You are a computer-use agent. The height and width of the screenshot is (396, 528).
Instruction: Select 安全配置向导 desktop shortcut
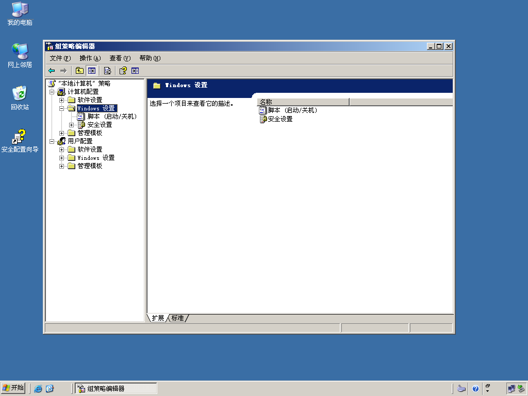click(20, 141)
